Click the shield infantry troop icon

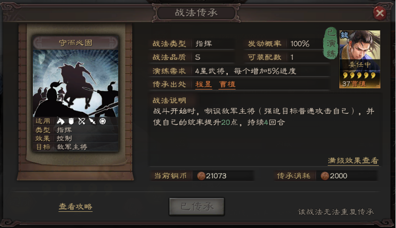[71, 121]
